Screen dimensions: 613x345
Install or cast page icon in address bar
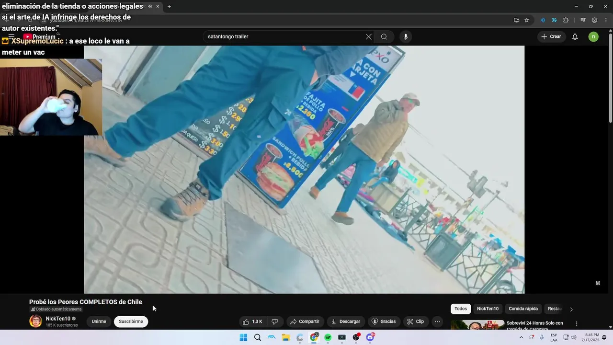516,20
